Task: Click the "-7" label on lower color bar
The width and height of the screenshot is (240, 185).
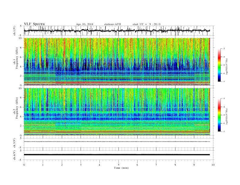Action: pos(224,131)
